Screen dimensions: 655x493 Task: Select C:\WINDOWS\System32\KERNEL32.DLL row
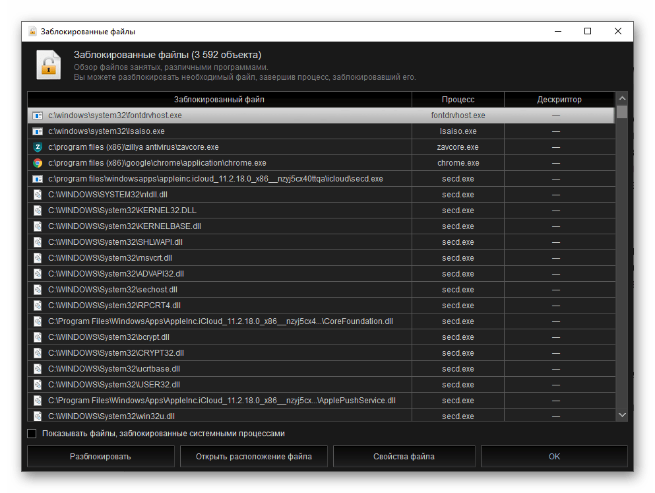321,211
